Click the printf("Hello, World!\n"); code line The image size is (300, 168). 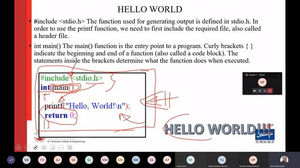pos(87,106)
